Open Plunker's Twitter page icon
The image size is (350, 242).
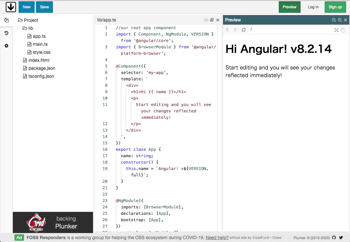tap(341, 238)
